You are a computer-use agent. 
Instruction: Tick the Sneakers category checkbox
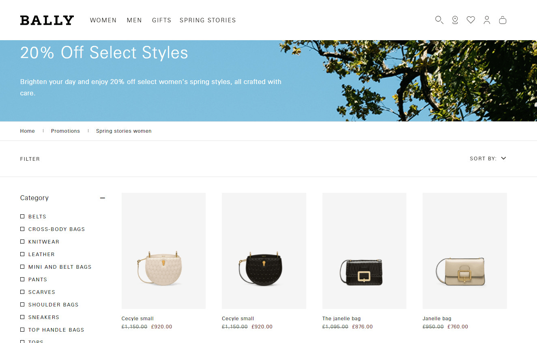(22, 317)
